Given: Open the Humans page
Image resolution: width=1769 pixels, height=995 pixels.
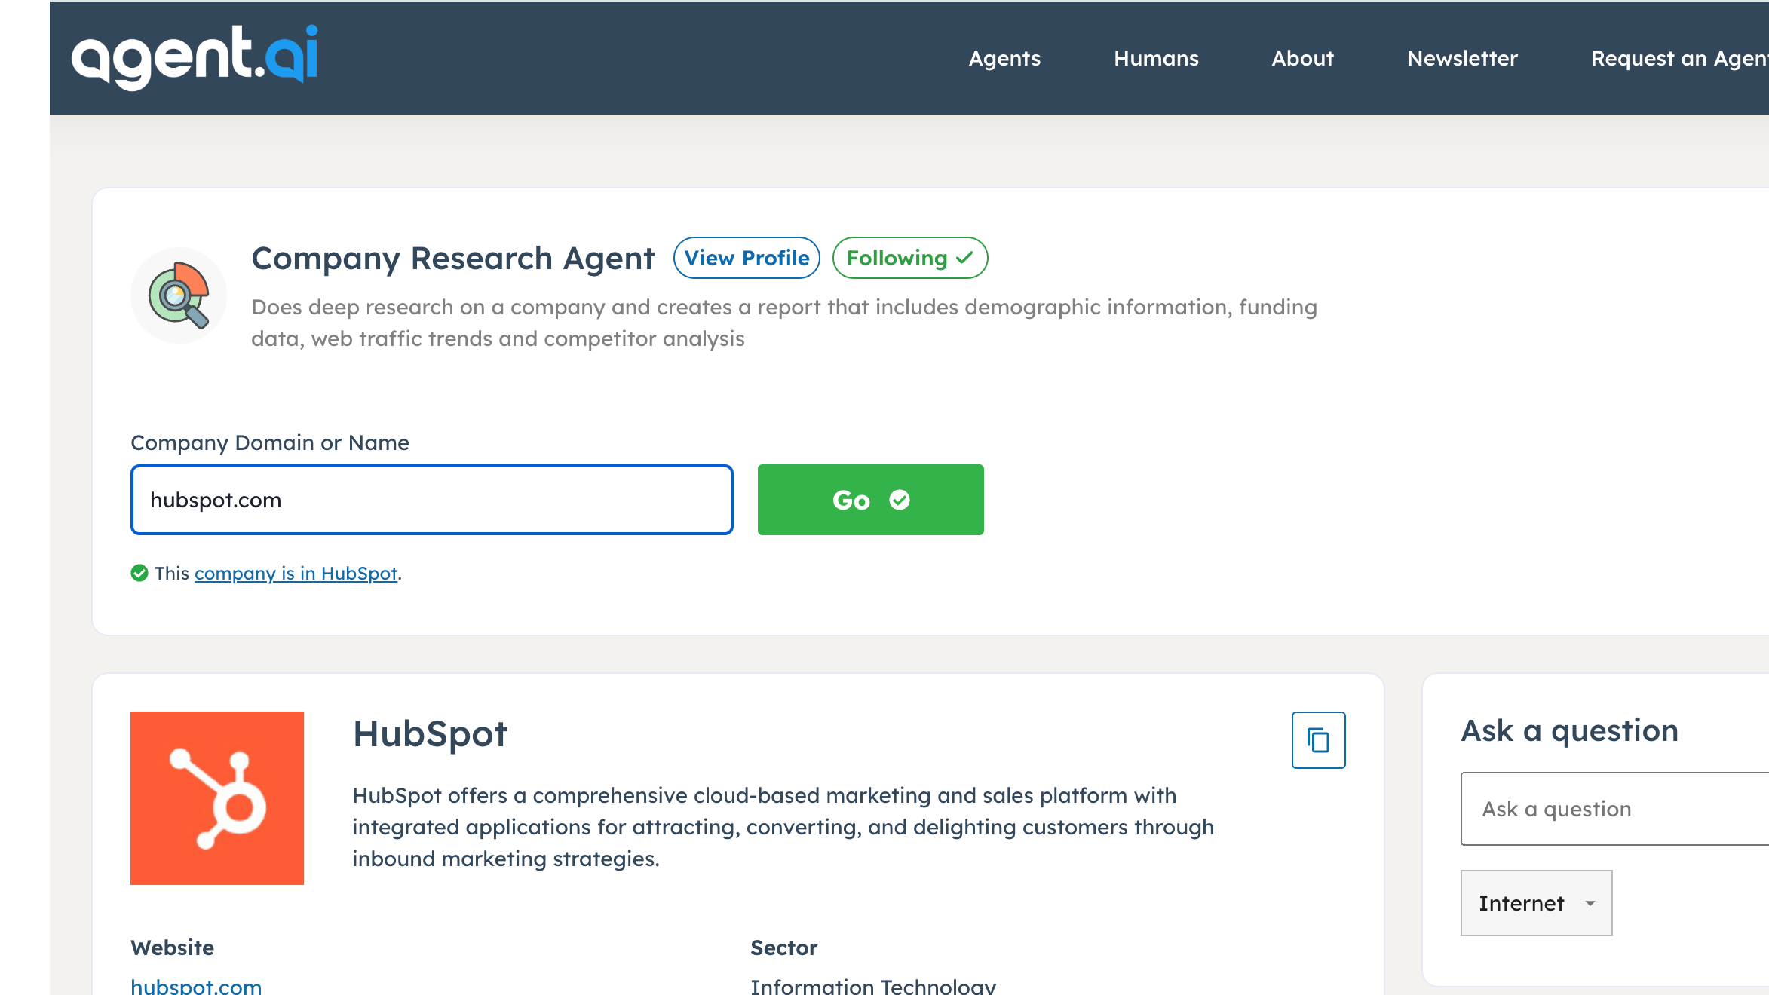Looking at the screenshot, I should [x=1156, y=59].
